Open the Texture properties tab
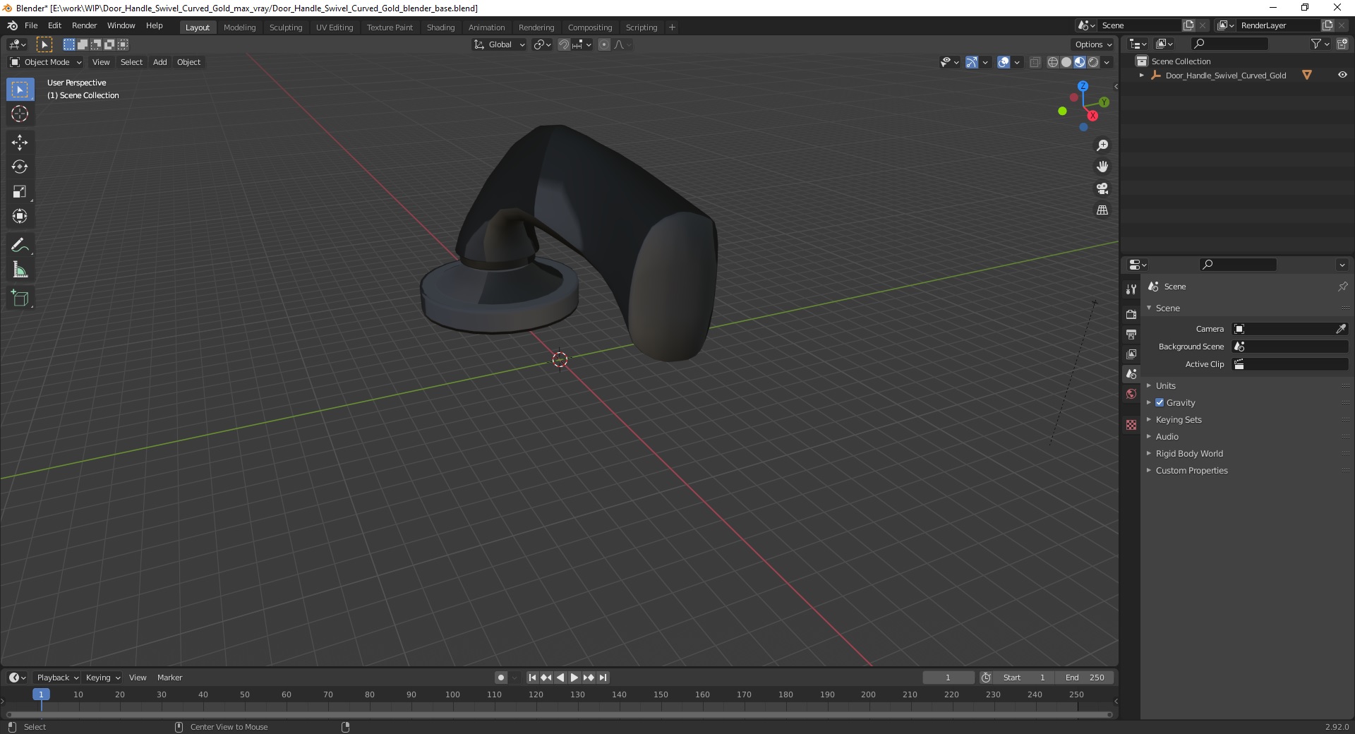Image resolution: width=1355 pixels, height=734 pixels. click(x=1131, y=425)
